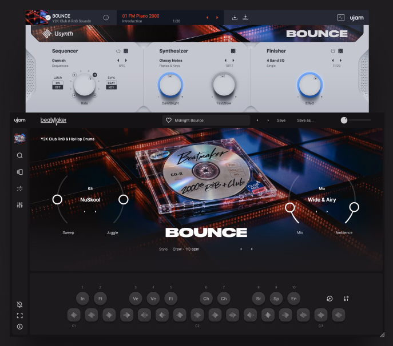This screenshot has width=393, height=346.
Task: Randomize the Finisher with its dice icon
Action: [340, 51]
